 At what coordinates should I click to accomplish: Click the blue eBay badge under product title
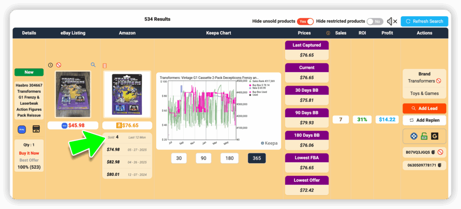[x=22, y=129]
